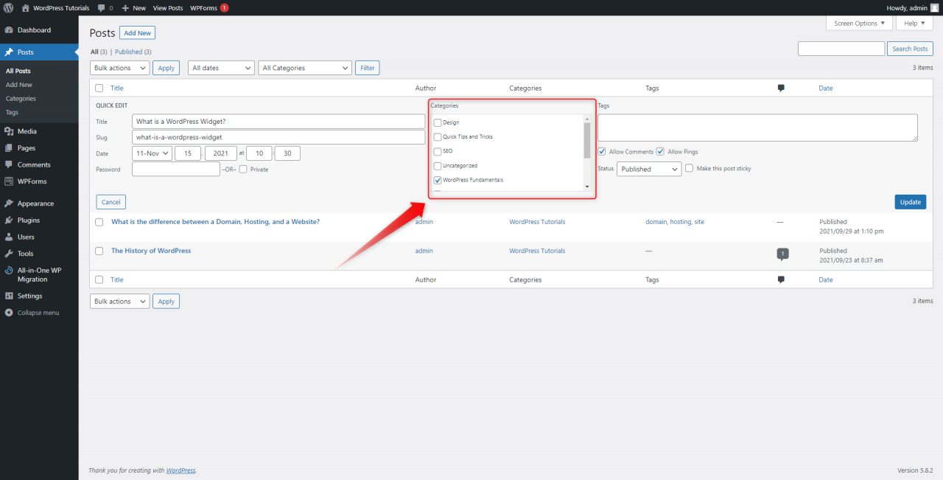Click the WordPress logo in admin bar
This screenshot has height=480, width=943.
[9, 7]
